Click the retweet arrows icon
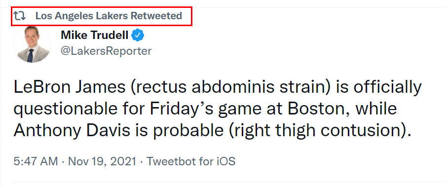This screenshot has height=187, width=446. pos(20,16)
